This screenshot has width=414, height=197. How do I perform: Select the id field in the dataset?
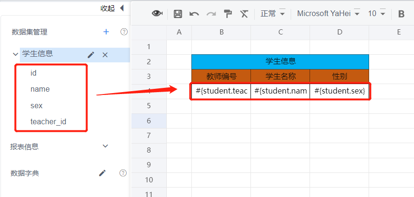coord(33,73)
